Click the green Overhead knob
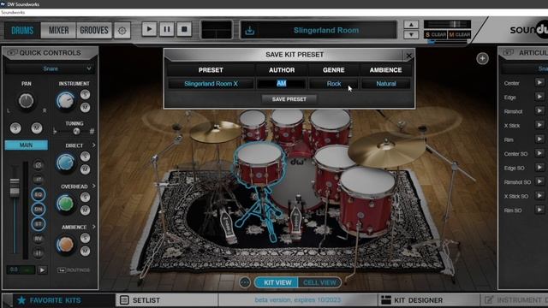This screenshot has width=548, height=308. tap(65, 204)
